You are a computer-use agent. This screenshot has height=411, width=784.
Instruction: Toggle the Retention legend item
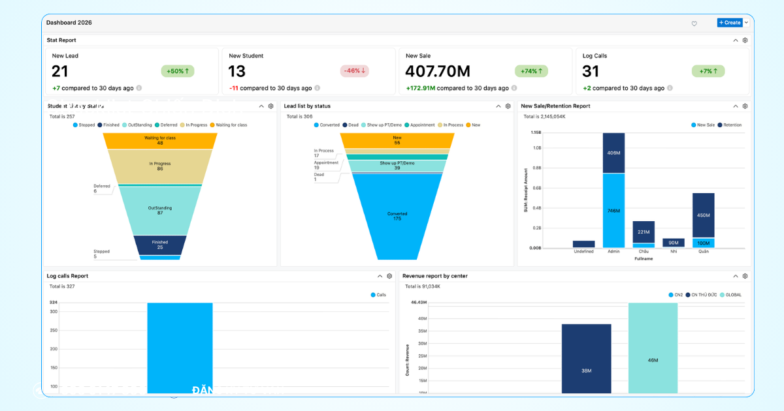point(730,125)
